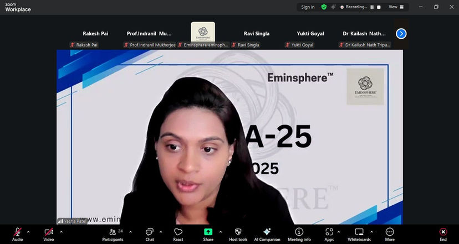The width and height of the screenshot is (459, 244).
Task: Select Dr Kailash Nath participant tile
Action: tap(364, 34)
